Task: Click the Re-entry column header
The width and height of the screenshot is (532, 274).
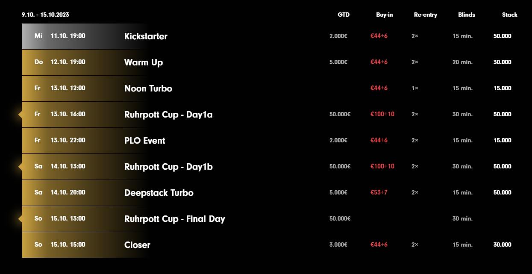Action: point(426,15)
